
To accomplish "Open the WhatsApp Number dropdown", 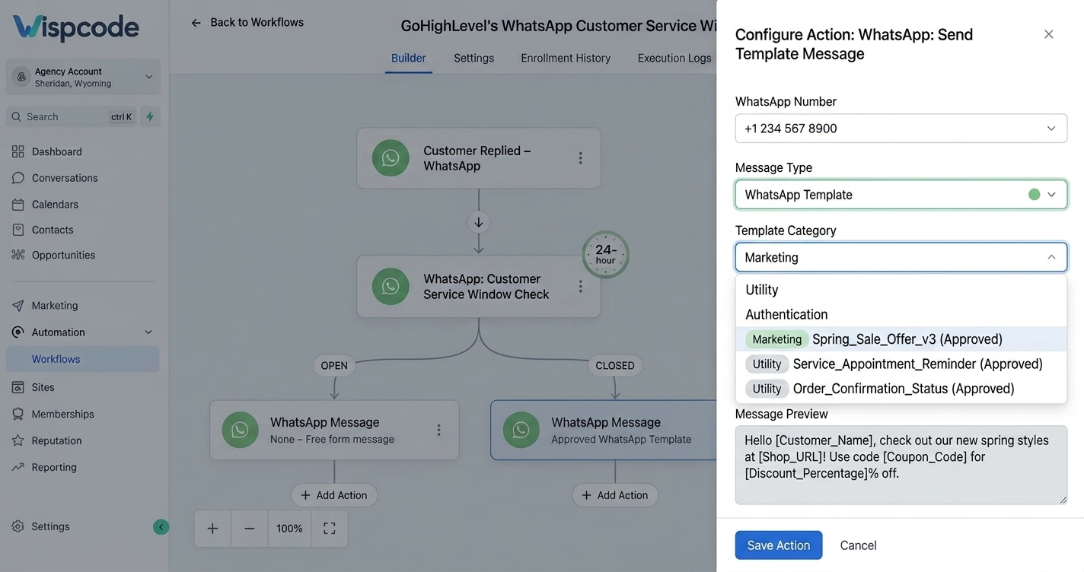I will click(x=901, y=129).
